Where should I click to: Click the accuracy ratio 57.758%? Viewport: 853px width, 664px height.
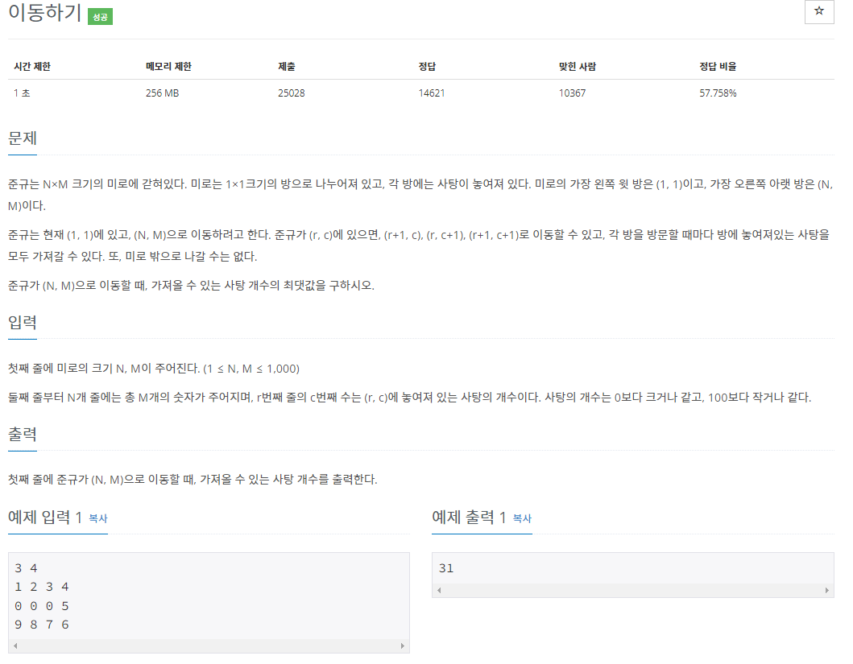click(x=718, y=93)
